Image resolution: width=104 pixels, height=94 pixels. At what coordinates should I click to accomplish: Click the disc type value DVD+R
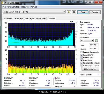coord(90,25)
